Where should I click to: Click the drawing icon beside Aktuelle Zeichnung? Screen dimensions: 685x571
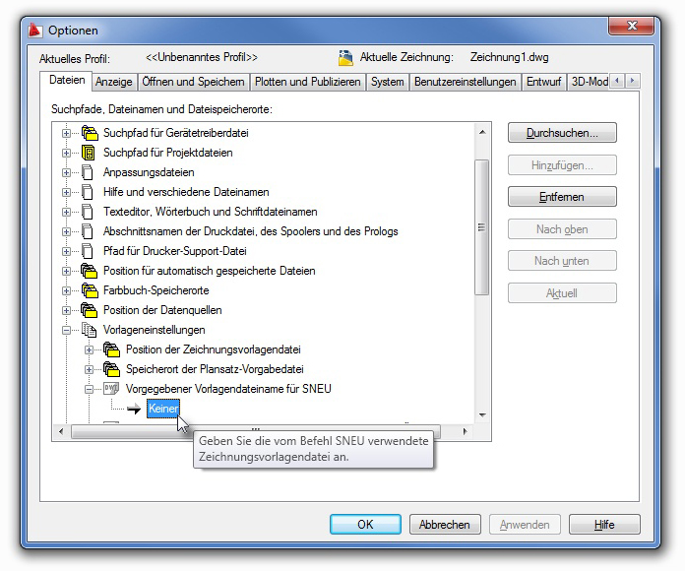(x=345, y=58)
